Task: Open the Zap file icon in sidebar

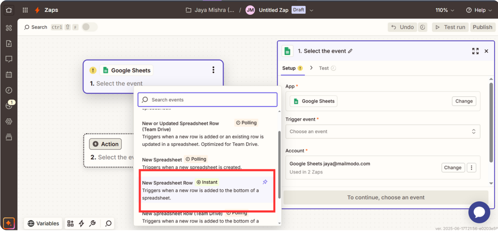Action: coord(9,44)
